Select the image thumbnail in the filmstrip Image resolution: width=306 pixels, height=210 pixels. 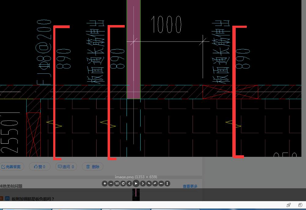pos(136,195)
